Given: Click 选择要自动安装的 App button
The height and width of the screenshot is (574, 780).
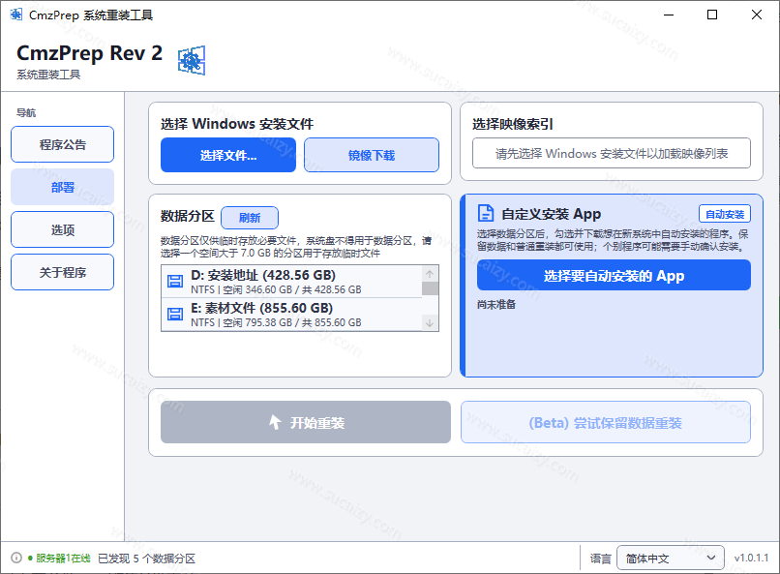Looking at the screenshot, I should point(614,275).
